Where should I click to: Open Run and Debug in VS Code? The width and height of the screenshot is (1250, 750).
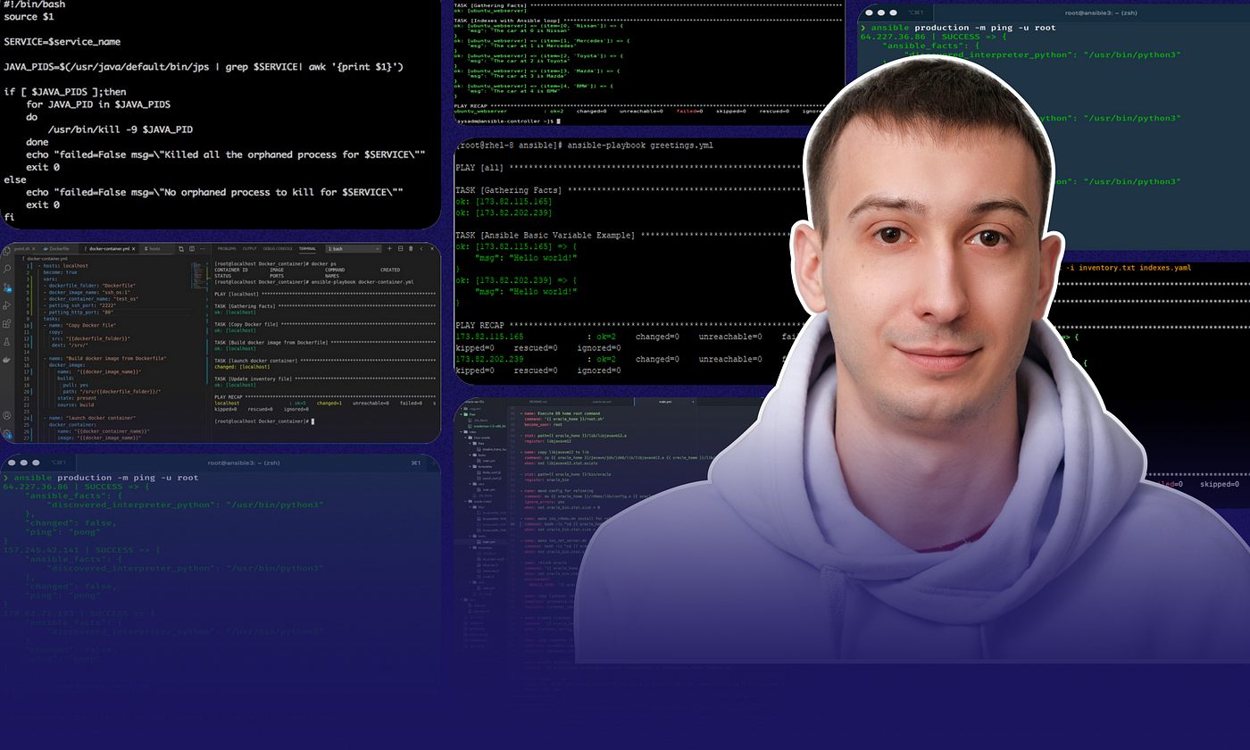[x=7, y=305]
